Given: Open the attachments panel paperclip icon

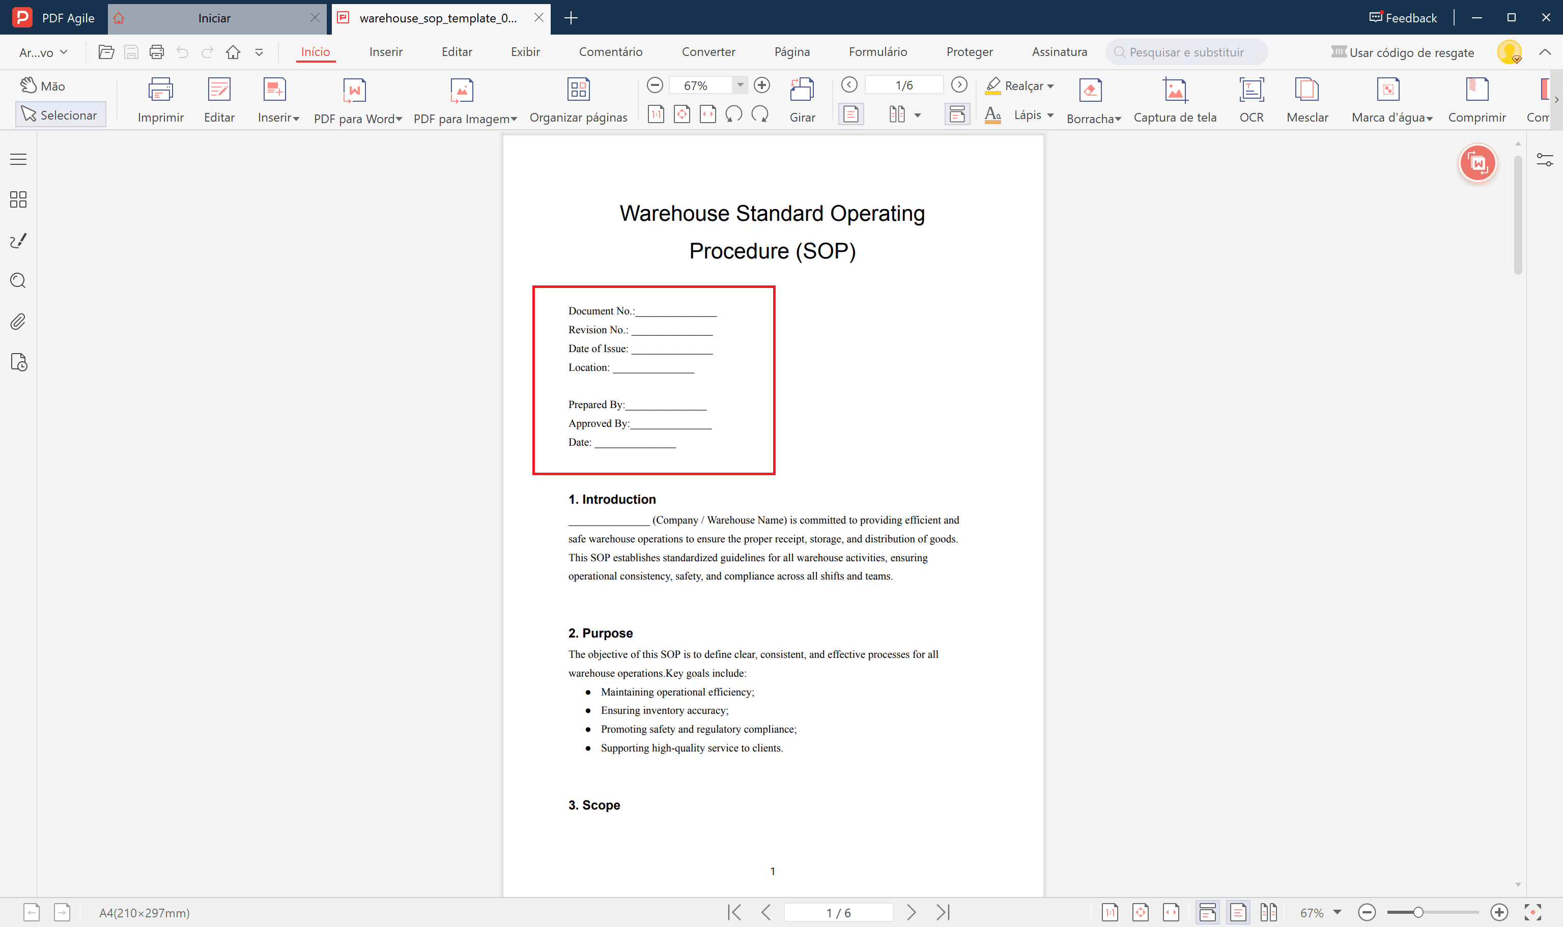Looking at the screenshot, I should coord(18,322).
